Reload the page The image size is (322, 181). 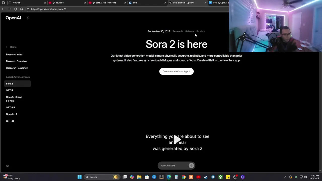(15, 9)
